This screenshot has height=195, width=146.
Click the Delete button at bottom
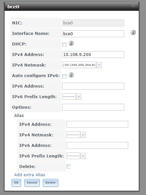coord(50,183)
